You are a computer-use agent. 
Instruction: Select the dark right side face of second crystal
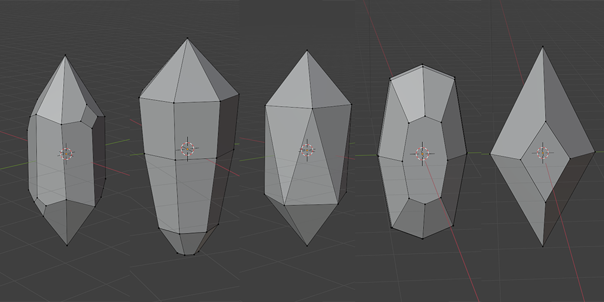(x=228, y=125)
